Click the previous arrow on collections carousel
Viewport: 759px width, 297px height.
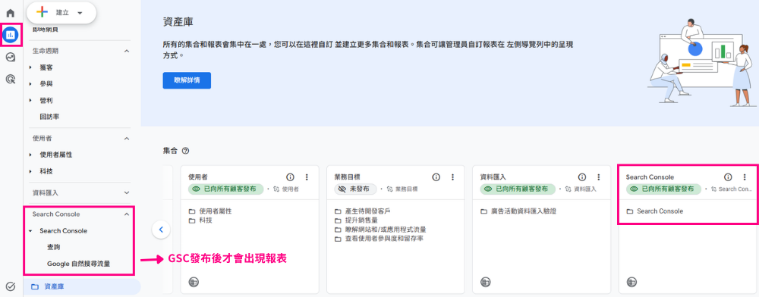tap(161, 229)
